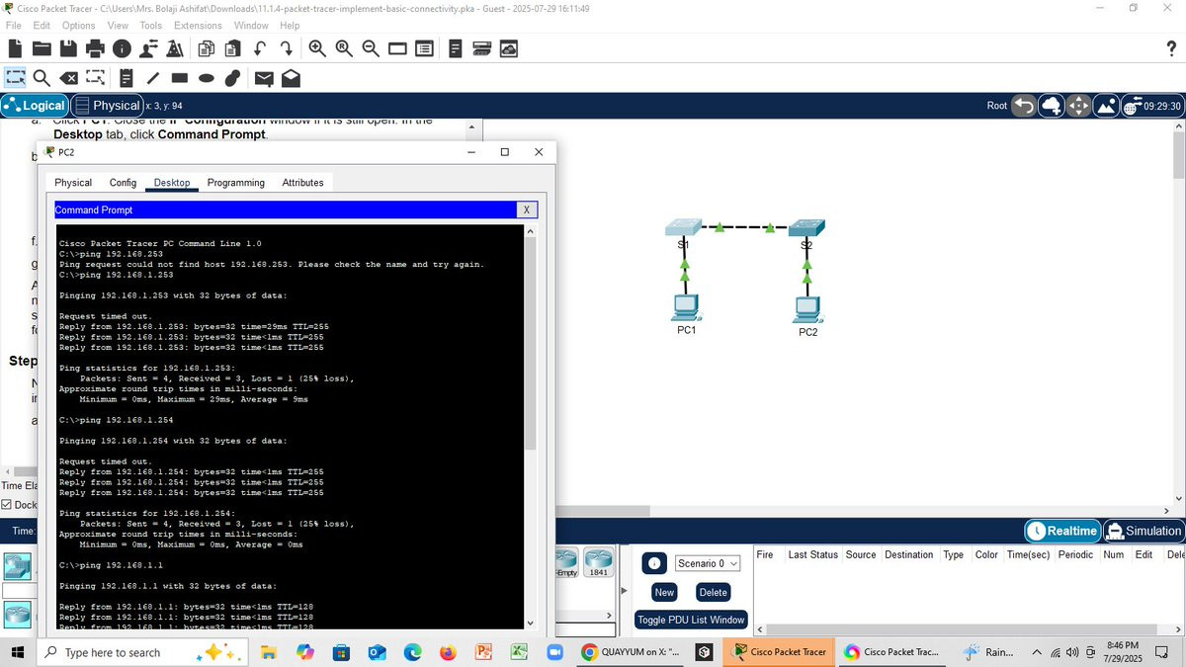The width and height of the screenshot is (1186, 667).
Task: Add a Complex PDU open envelope
Action: 291,77
